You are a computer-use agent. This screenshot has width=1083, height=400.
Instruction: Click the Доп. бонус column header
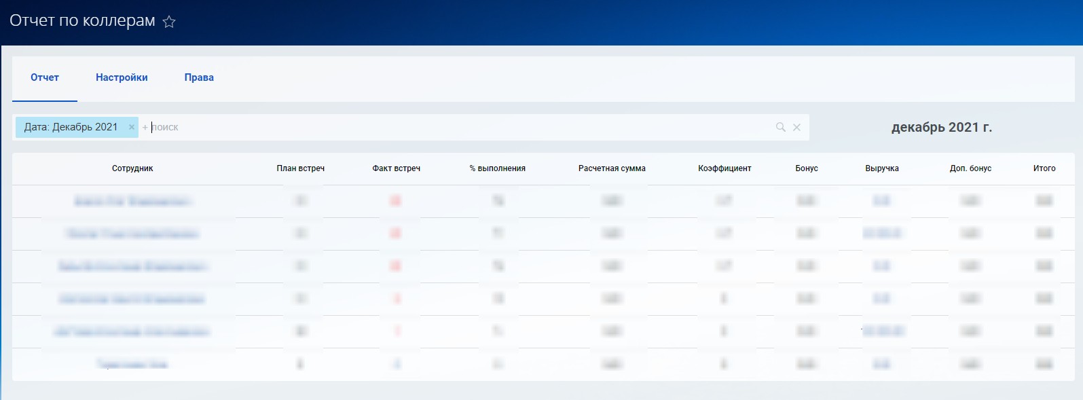coord(970,168)
